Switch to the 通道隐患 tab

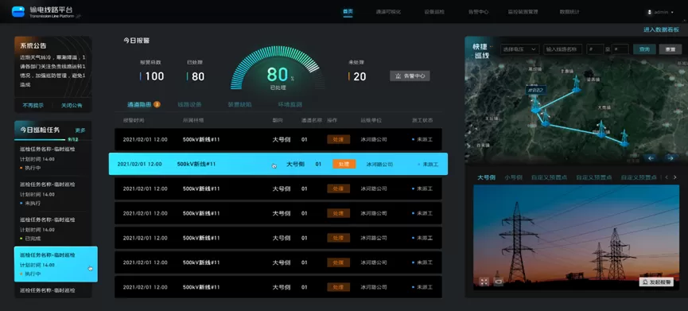(x=139, y=104)
